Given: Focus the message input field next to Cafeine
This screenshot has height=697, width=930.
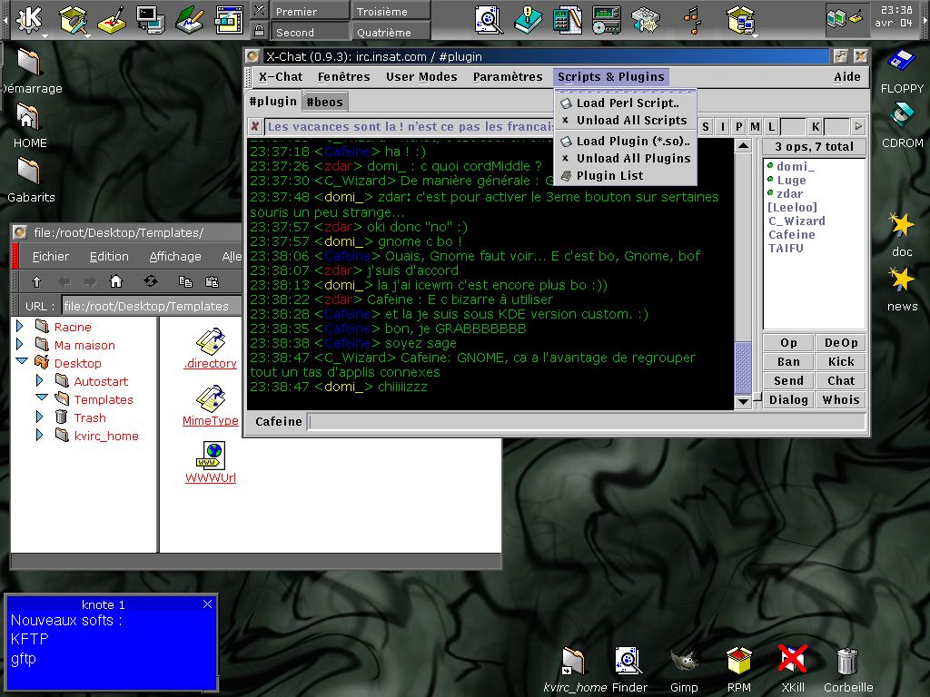Looking at the screenshot, I should [x=586, y=421].
